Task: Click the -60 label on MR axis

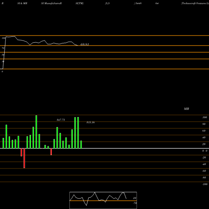Action: click(204, 171)
